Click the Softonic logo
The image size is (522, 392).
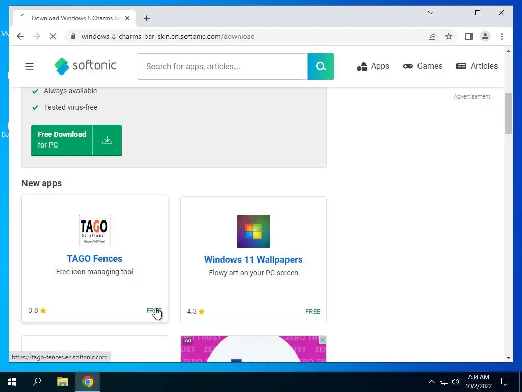click(x=86, y=66)
